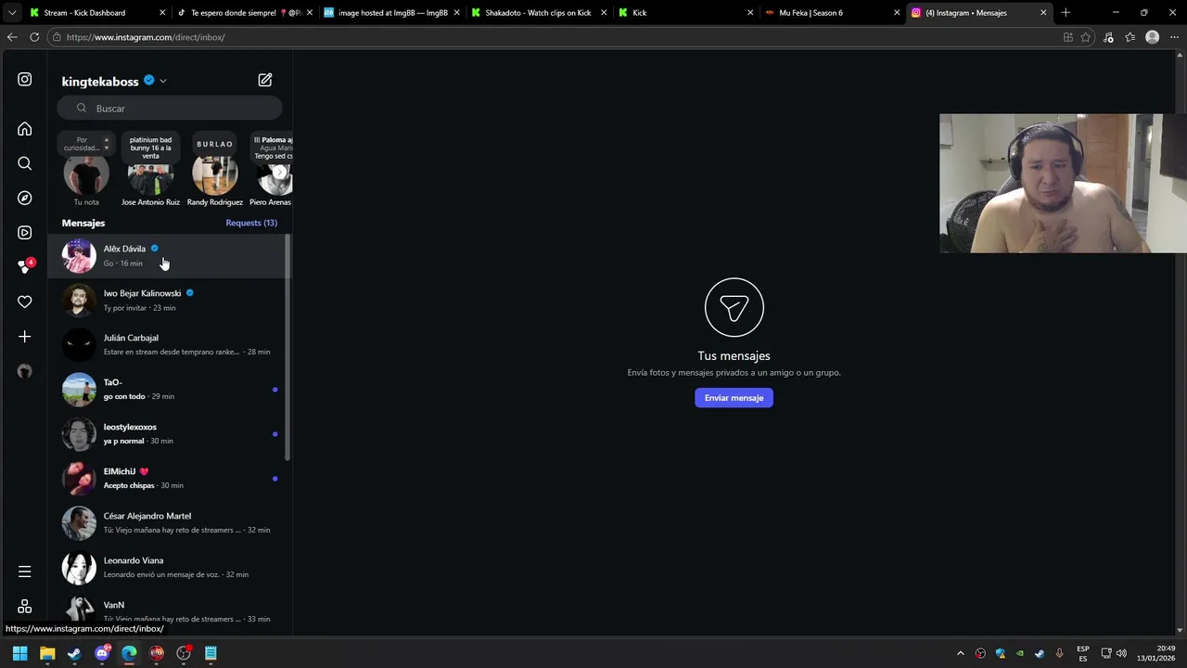Open Discord from the taskbar

pyautogui.click(x=102, y=653)
